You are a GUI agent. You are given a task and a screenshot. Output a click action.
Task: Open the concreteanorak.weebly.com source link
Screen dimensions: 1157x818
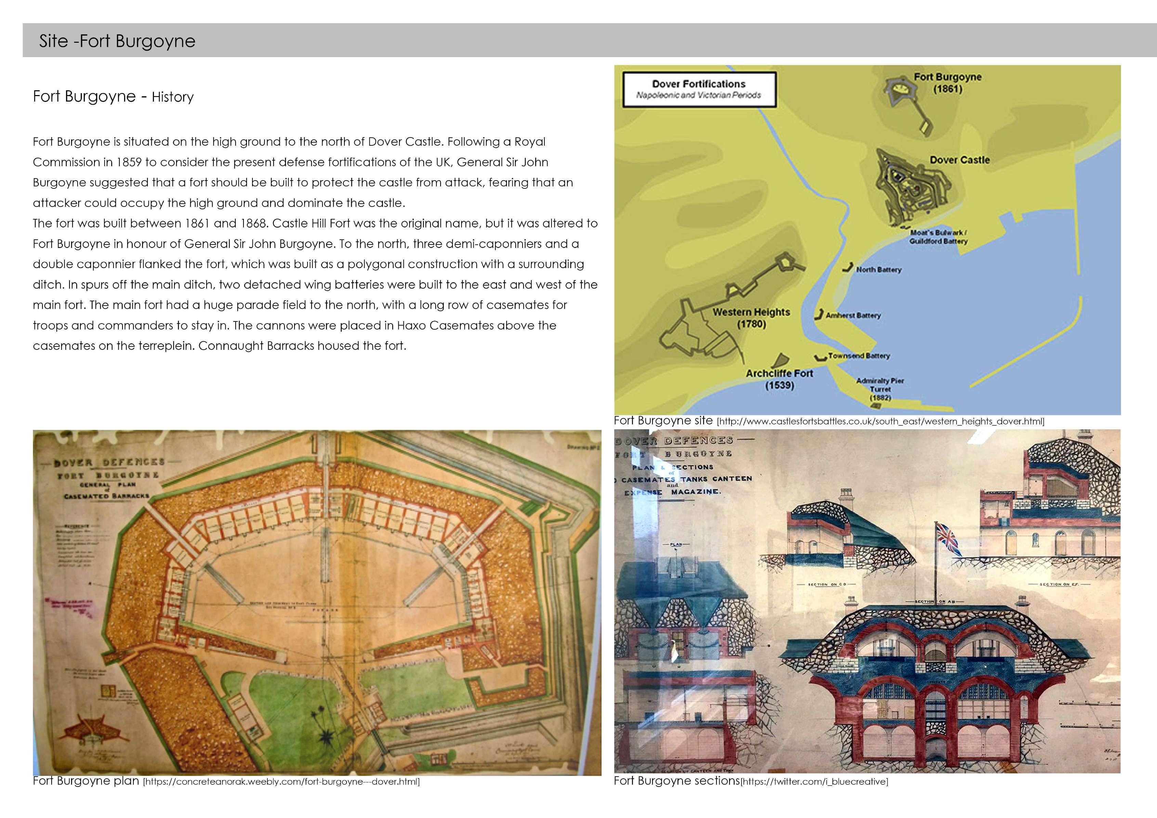click(x=281, y=782)
